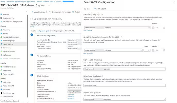Click the Add identifier link
Viewport: 177px width, 103px height.
click(88, 30)
